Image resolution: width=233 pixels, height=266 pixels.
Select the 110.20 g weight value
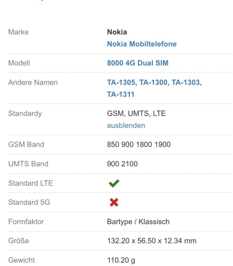pyautogui.click(x=121, y=260)
